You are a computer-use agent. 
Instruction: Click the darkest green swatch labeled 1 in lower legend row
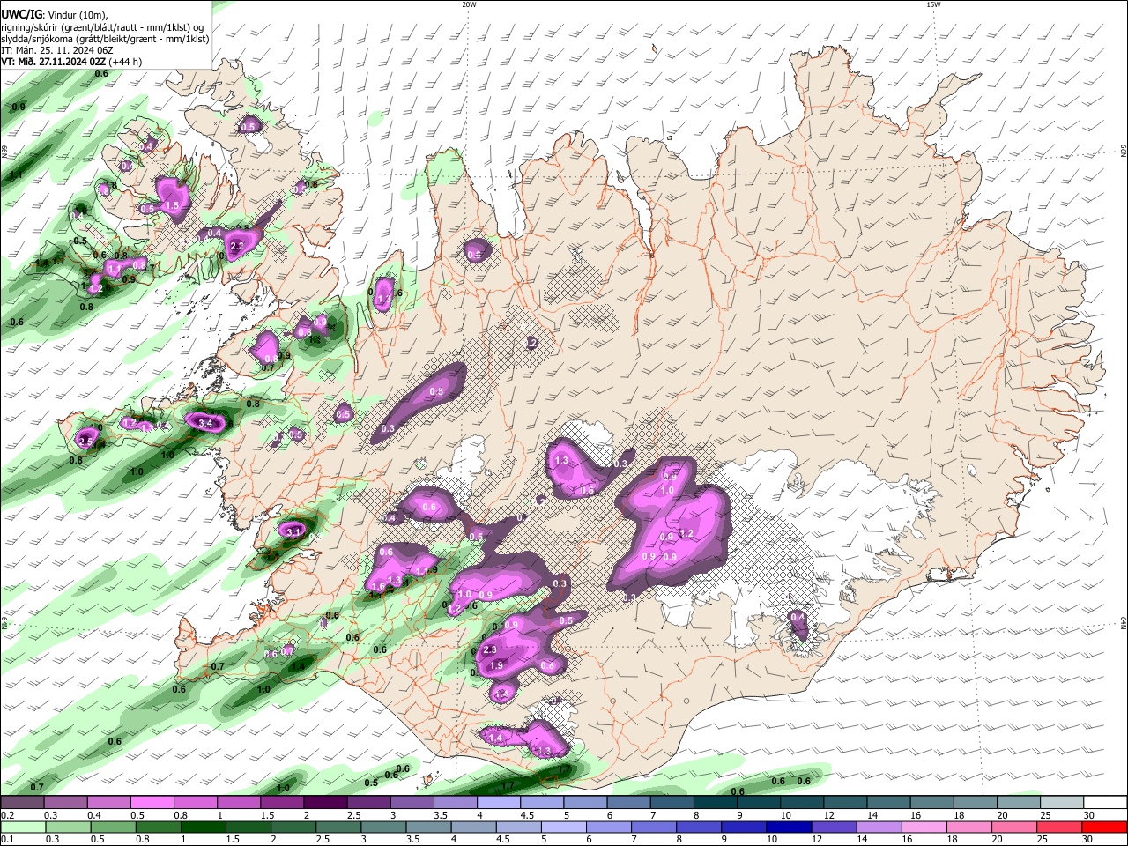pyautogui.click(x=202, y=827)
